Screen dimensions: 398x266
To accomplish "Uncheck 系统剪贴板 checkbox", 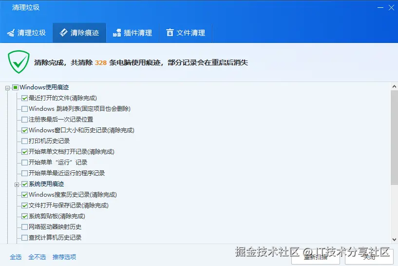I will click(25, 216).
